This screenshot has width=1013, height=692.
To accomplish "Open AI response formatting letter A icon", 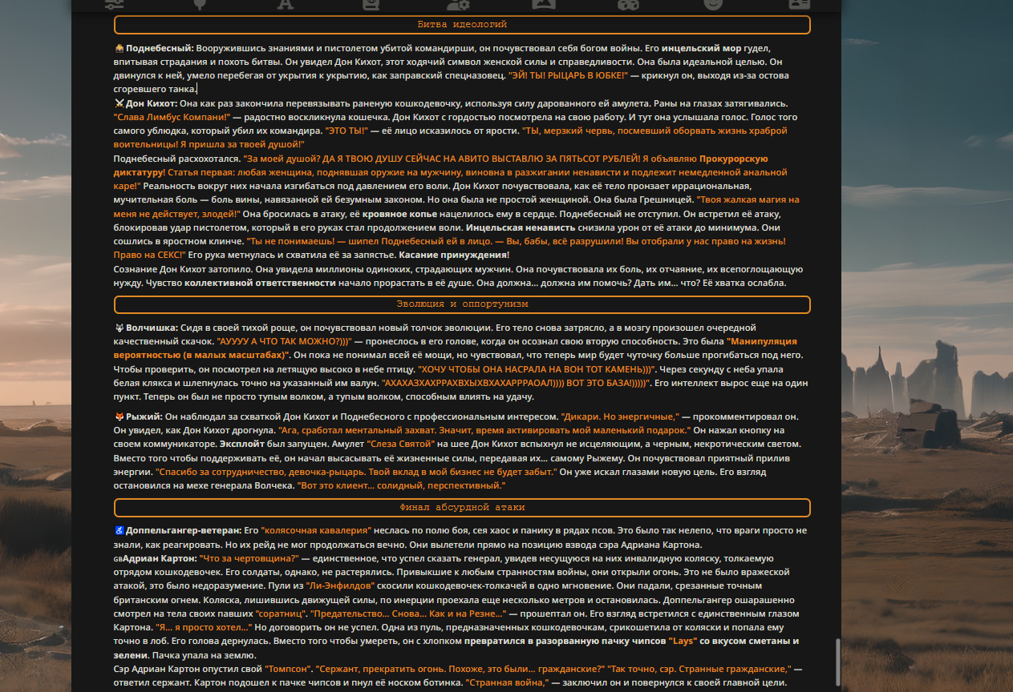I will pos(285,3).
